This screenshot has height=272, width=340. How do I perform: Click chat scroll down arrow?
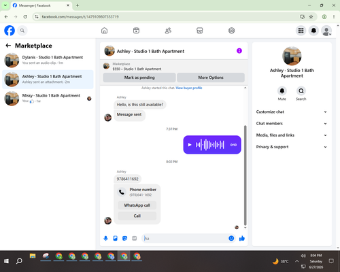(245, 228)
